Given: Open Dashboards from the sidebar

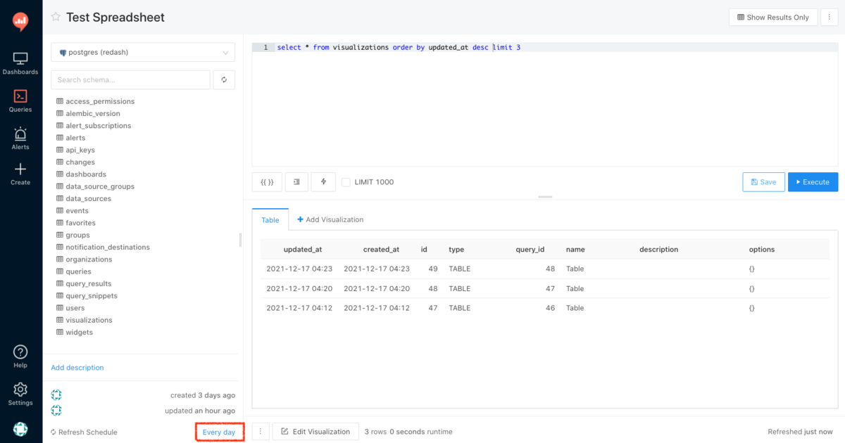Looking at the screenshot, I should 20,63.
